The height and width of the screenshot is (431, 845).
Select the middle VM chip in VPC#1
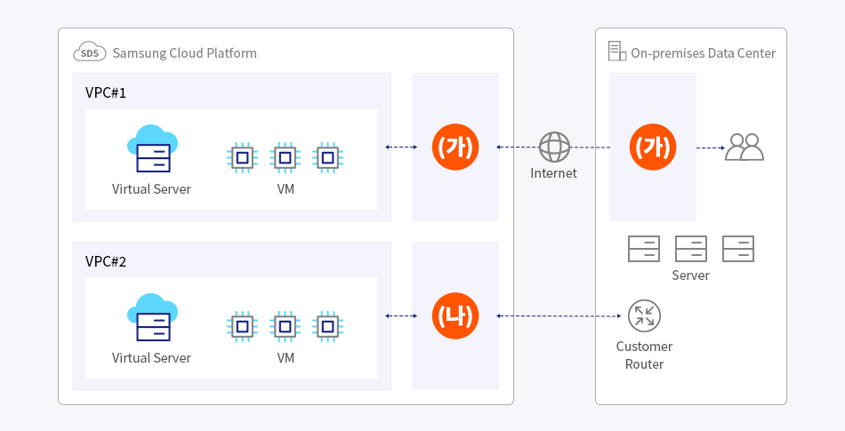(x=285, y=157)
